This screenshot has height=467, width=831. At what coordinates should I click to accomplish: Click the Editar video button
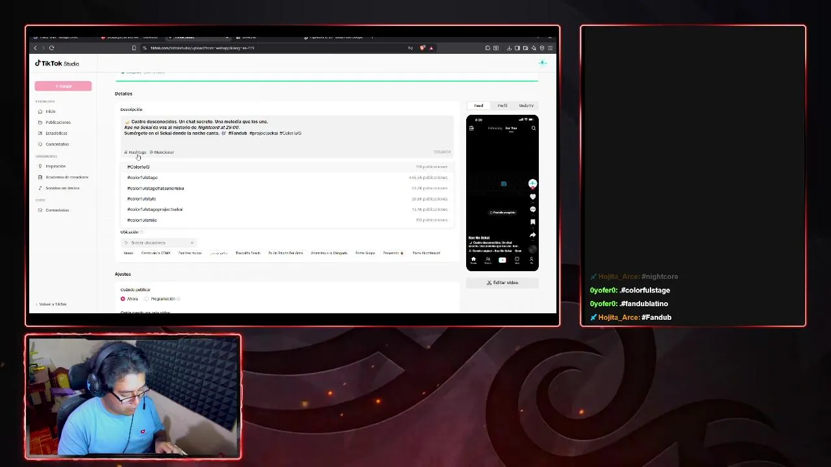pos(502,283)
